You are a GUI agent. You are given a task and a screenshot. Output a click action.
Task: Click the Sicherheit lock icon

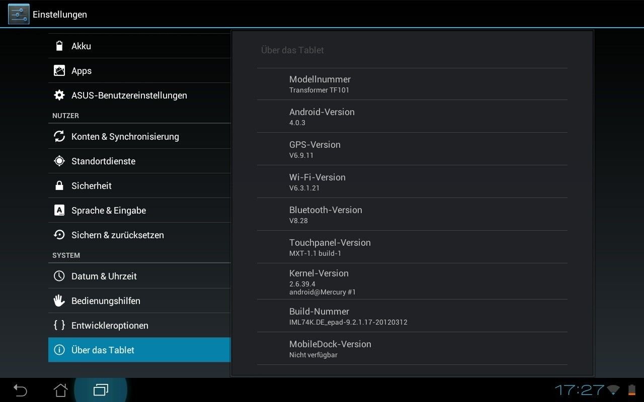(59, 185)
